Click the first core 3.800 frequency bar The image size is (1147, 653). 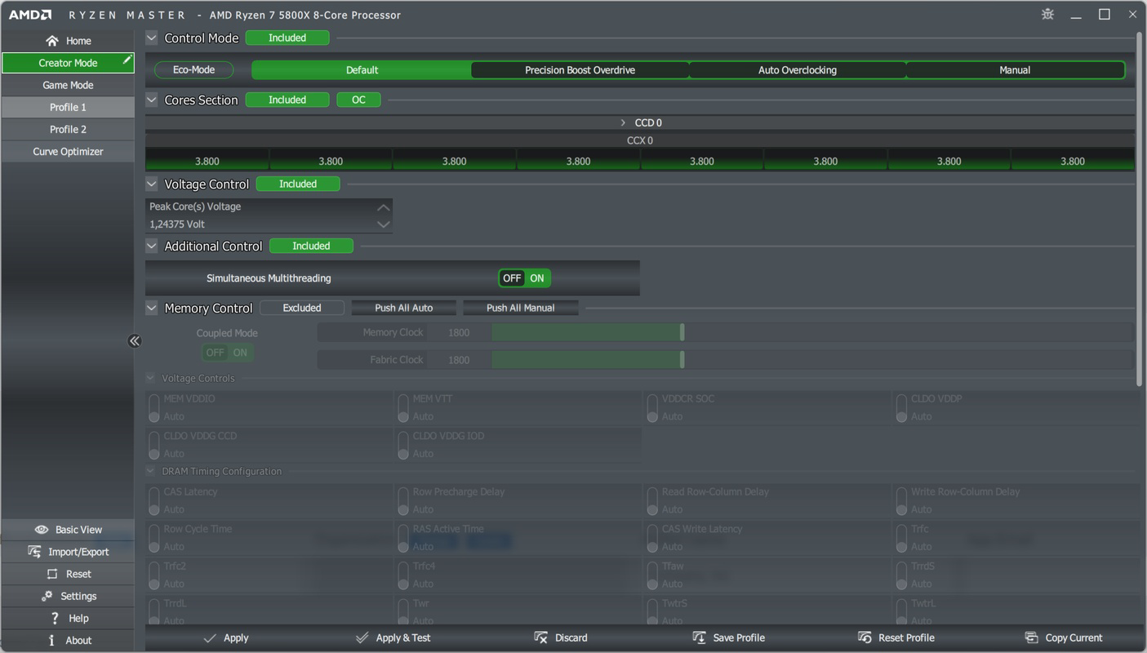coord(207,161)
